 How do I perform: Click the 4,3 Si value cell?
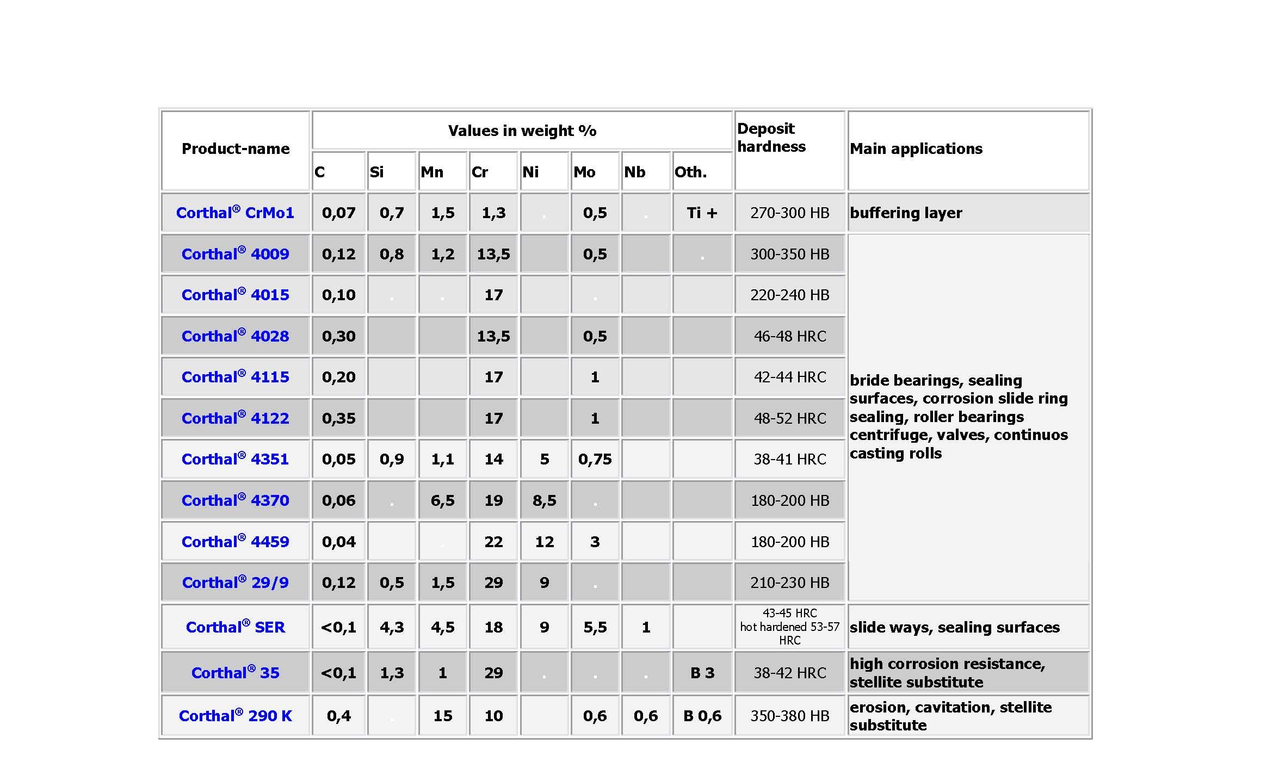(392, 627)
